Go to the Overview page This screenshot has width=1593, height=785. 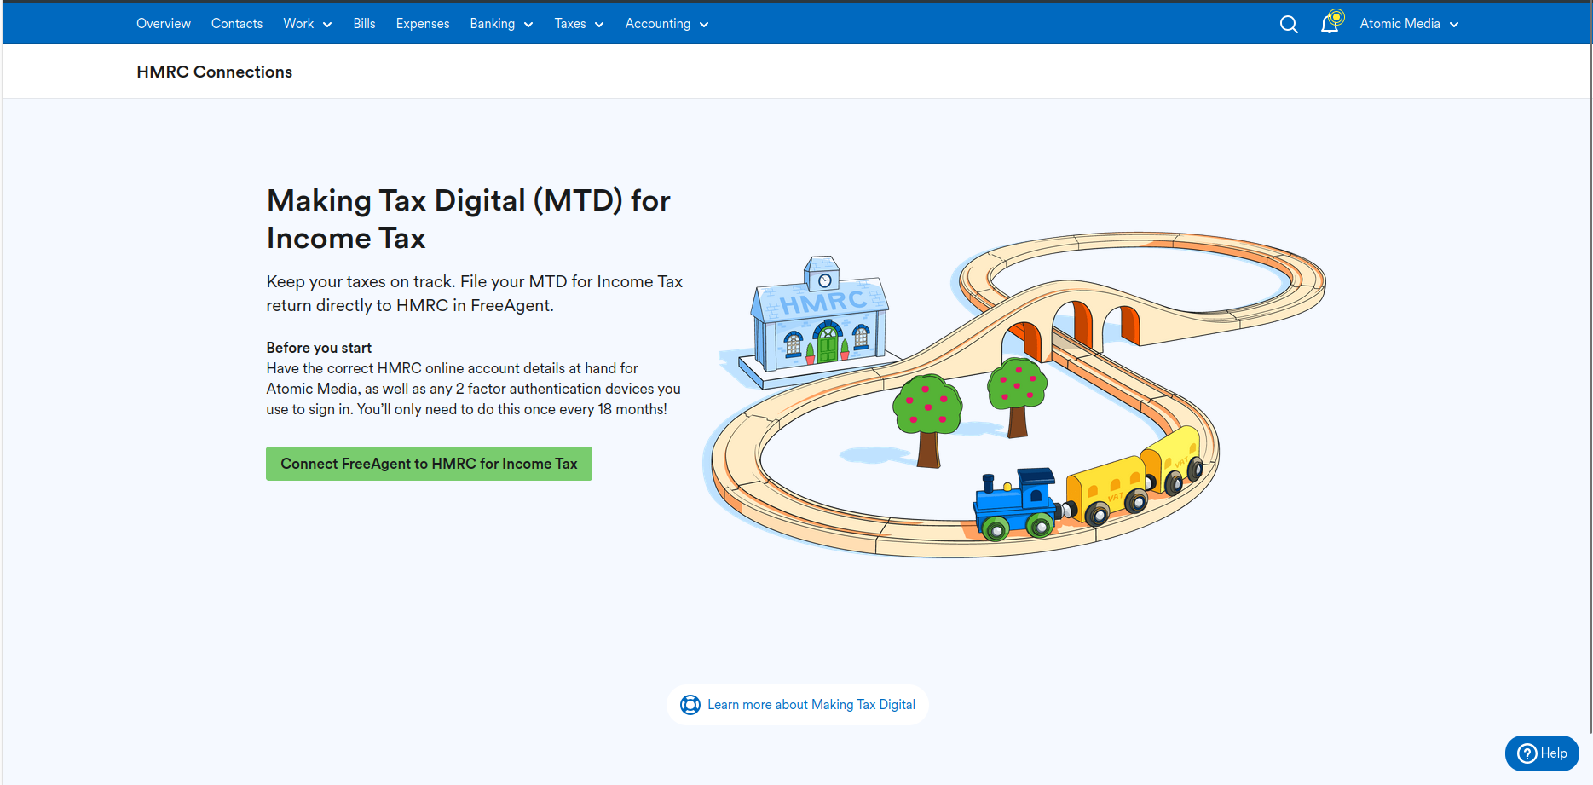click(163, 24)
